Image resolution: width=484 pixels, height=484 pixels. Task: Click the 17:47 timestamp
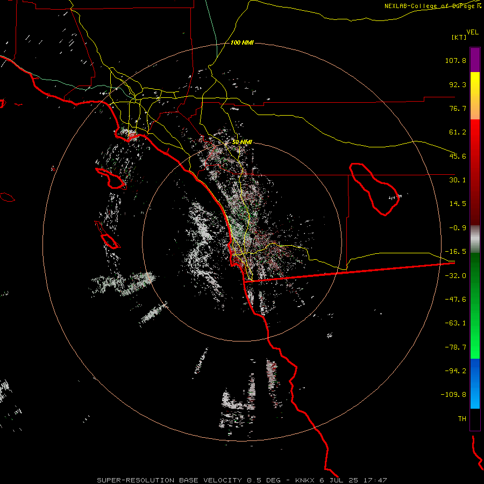coord(375,480)
